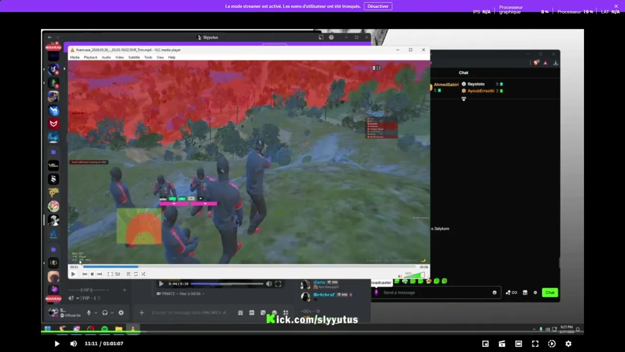Open Discord sticker picker
The width and height of the screenshot is (625, 352).
(263, 312)
